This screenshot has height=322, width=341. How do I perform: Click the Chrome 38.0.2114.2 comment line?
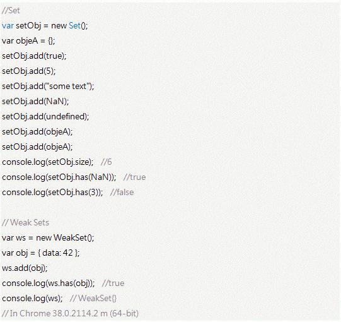click(70, 314)
